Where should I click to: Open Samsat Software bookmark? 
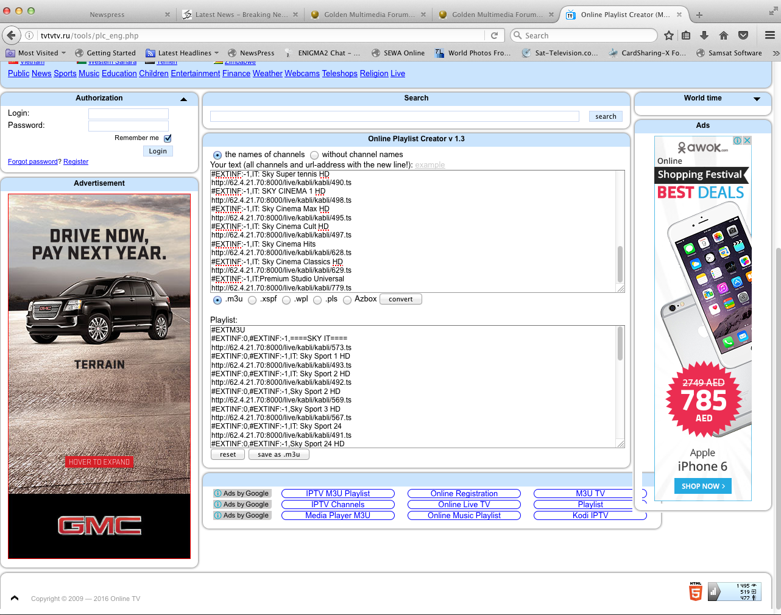point(729,53)
